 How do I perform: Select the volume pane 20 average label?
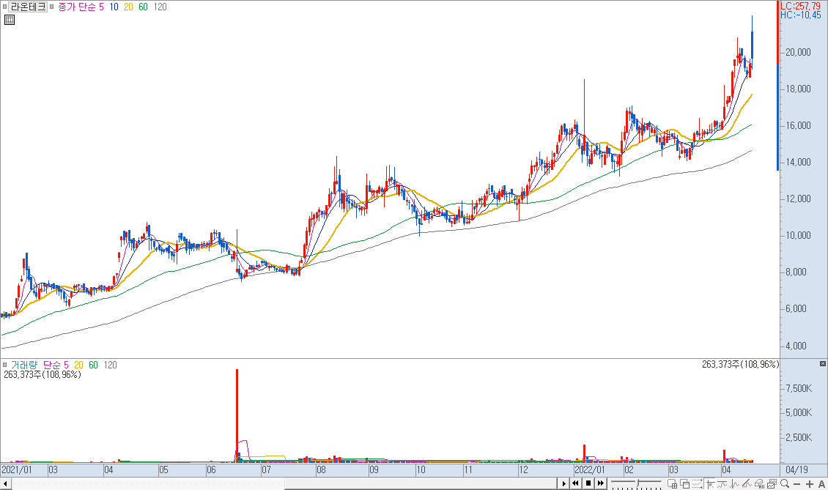click(78, 365)
